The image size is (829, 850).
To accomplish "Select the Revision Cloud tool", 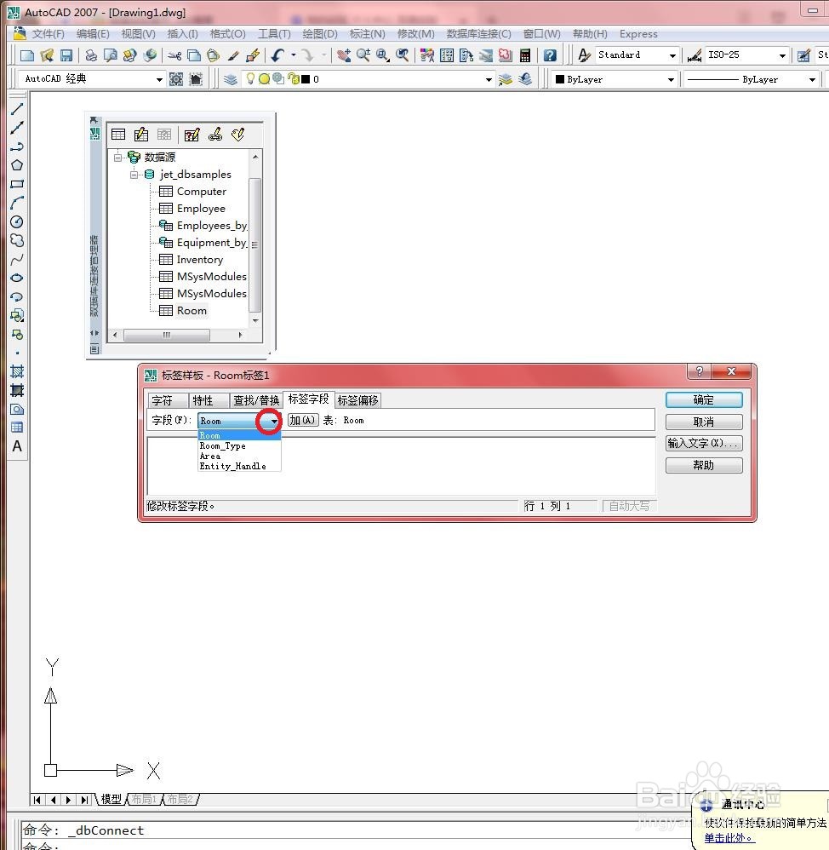I will coord(17,240).
